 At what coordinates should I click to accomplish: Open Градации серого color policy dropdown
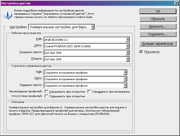(85, 86)
